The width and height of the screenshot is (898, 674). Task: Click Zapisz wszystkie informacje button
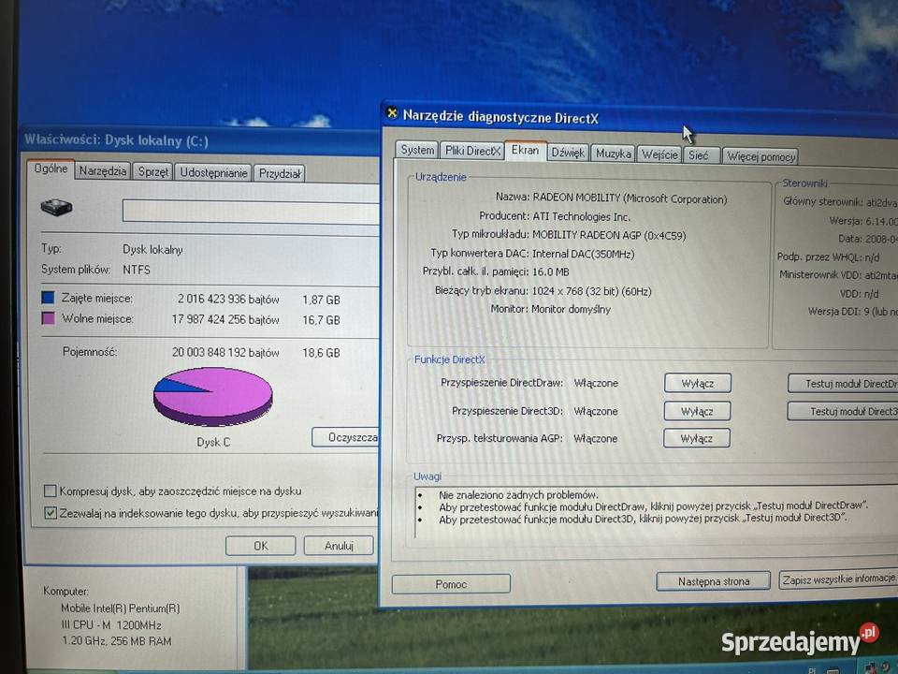[838, 579]
